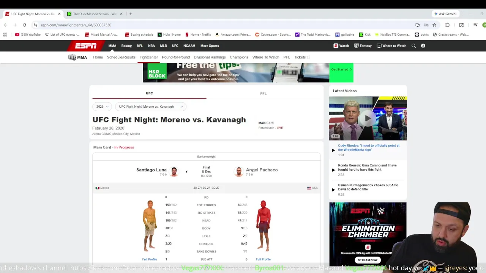This screenshot has height=273, width=486.
Task: Open Fightcenter subnav link
Action: point(148,57)
